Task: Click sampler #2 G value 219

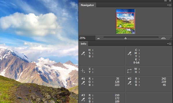Action: click(x=164, y=82)
